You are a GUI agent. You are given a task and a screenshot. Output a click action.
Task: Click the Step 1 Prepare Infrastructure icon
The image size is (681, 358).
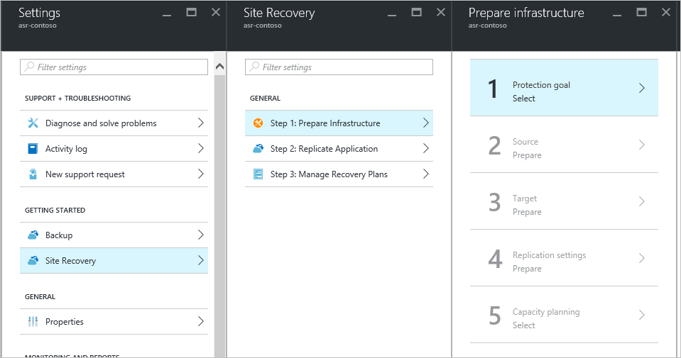[x=258, y=123]
